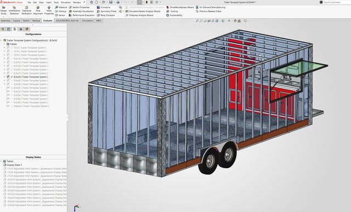Screen dimensions: 351x212
Task: Expand the 8.5x24 active configuration node
Action: click(x=4, y=77)
